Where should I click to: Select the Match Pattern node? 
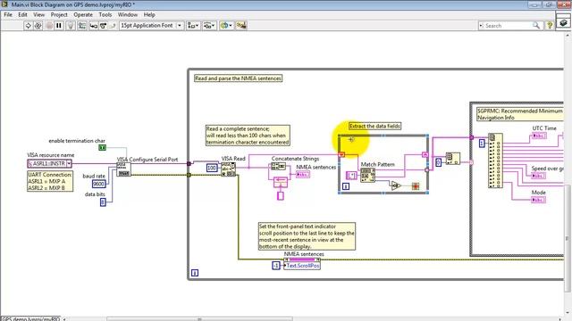coord(367,176)
